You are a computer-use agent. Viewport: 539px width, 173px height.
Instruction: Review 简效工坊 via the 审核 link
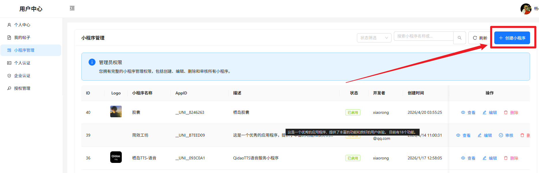506,135
